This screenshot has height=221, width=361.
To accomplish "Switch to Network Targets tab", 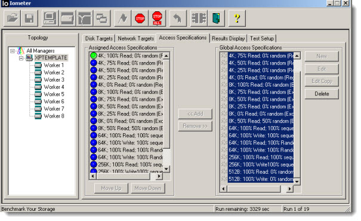I will pos(136,38).
